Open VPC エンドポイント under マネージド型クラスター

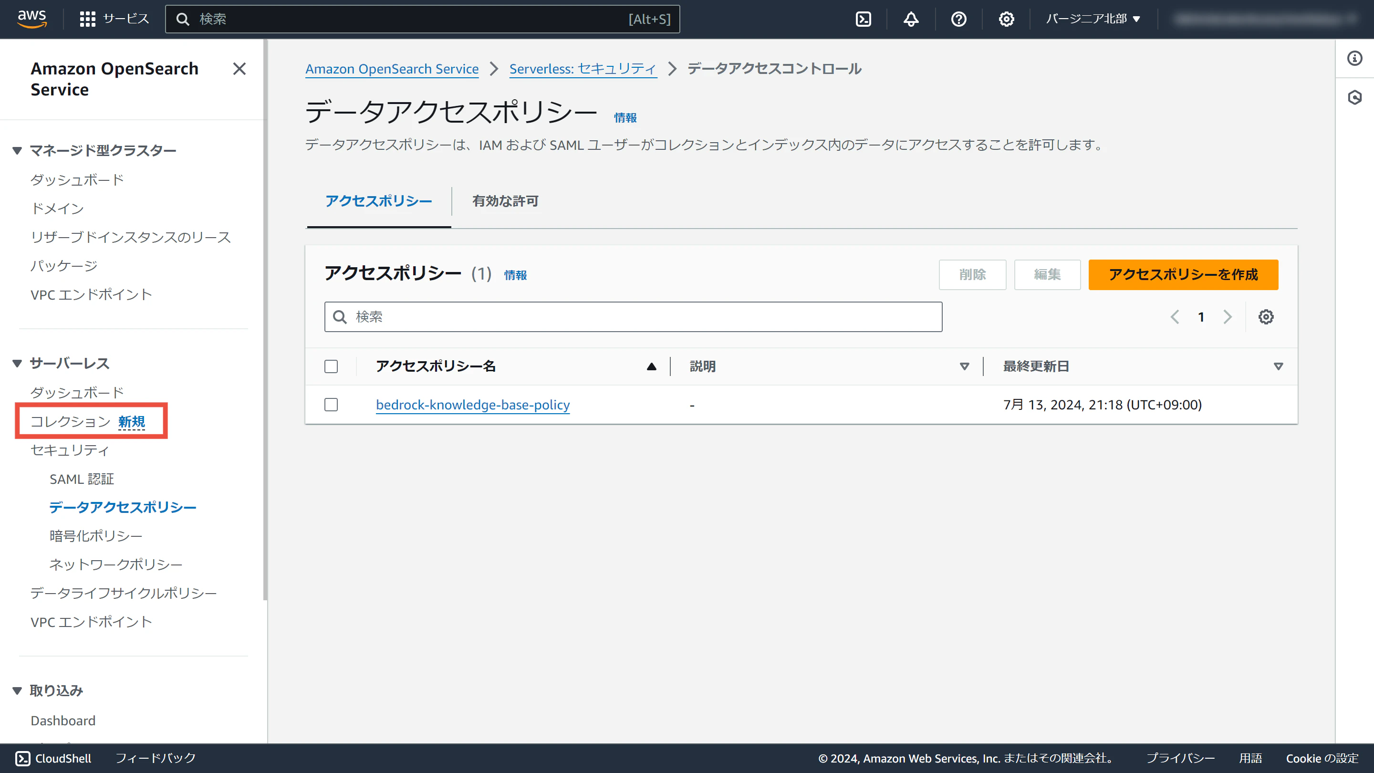pyautogui.click(x=91, y=294)
